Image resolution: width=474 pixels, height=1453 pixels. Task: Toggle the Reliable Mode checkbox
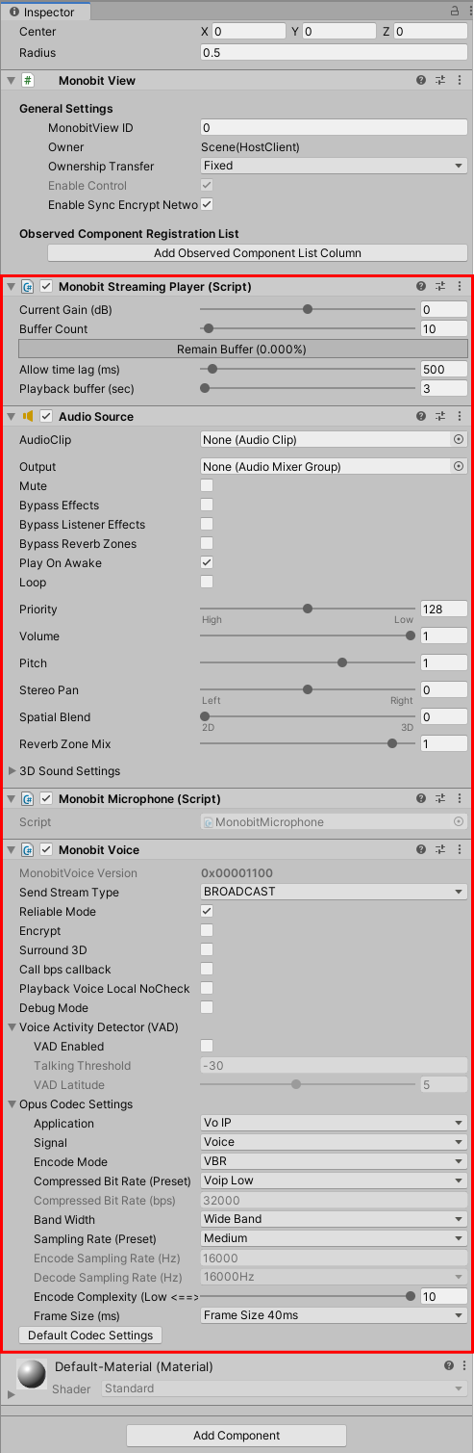tap(207, 912)
